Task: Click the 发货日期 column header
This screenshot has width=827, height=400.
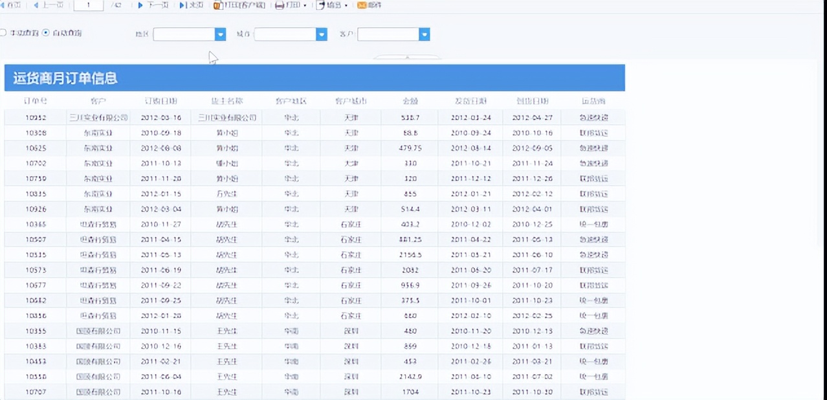Action: point(470,102)
